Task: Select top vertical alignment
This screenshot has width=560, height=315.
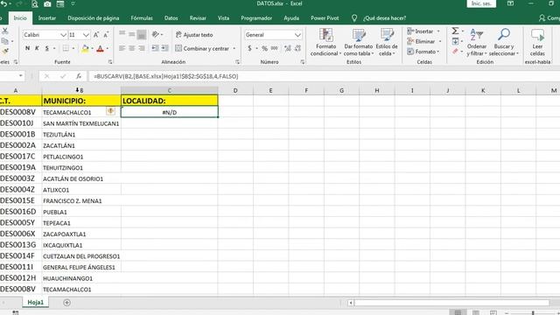Action: click(122, 34)
